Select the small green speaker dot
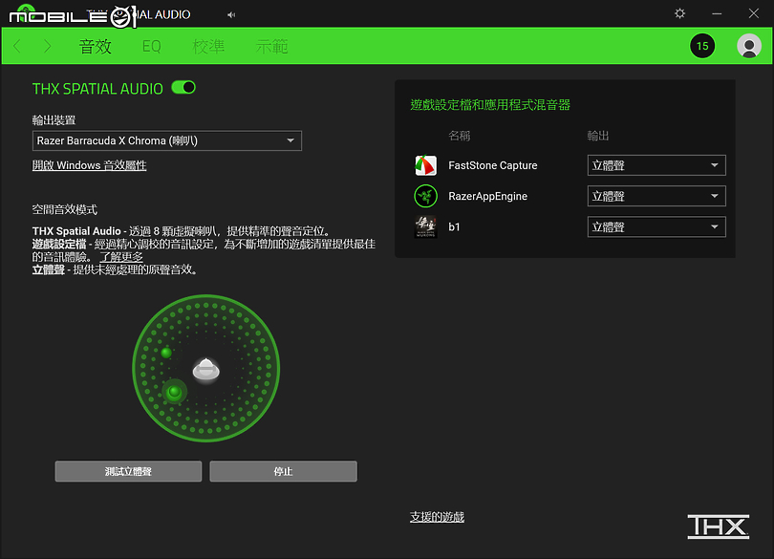This screenshot has height=559, width=774. click(166, 353)
